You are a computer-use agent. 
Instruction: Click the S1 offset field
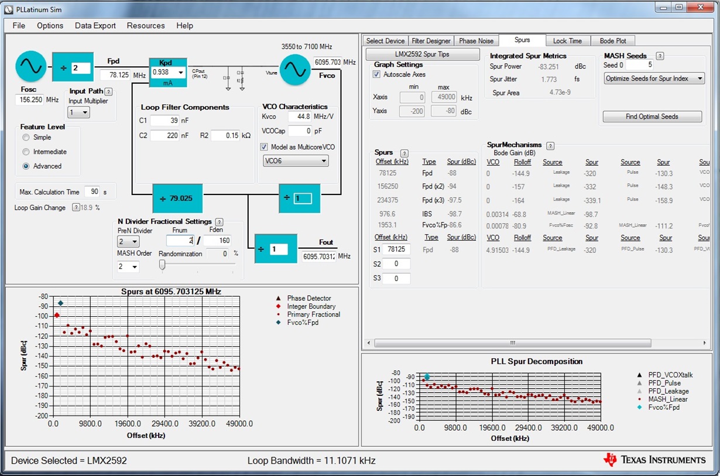(396, 249)
